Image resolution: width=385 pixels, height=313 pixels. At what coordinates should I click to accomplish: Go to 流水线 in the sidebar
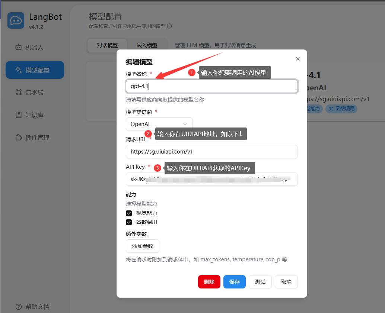35,92
